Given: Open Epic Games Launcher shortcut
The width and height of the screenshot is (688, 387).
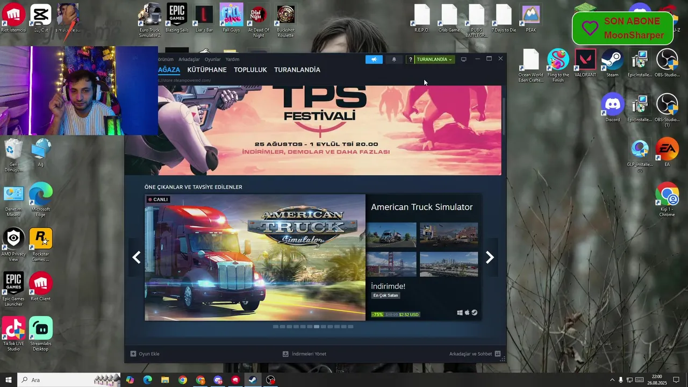Looking at the screenshot, I should coord(13,289).
